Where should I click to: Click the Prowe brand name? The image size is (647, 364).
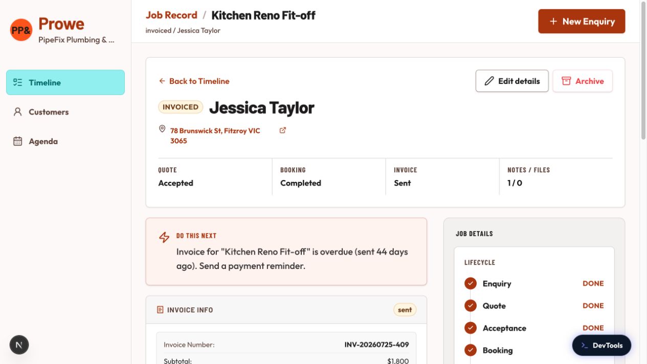(x=61, y=24)
